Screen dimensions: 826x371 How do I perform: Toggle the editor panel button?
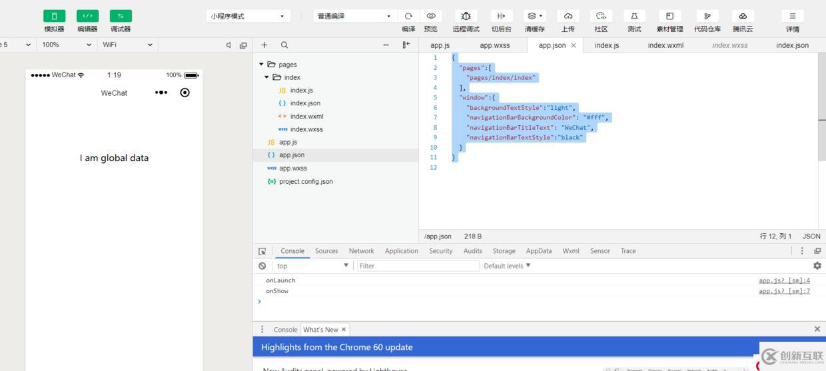[x=87, y=16]
